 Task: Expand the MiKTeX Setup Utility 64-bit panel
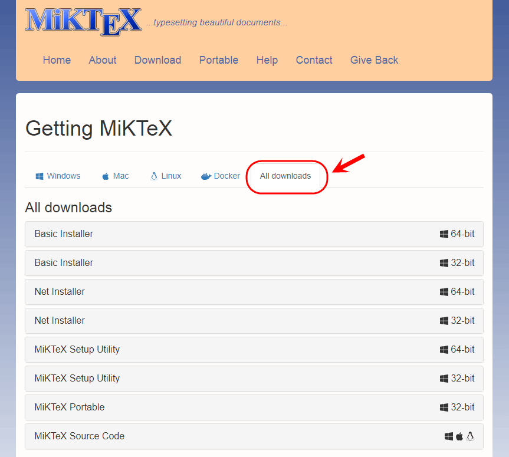254,350
